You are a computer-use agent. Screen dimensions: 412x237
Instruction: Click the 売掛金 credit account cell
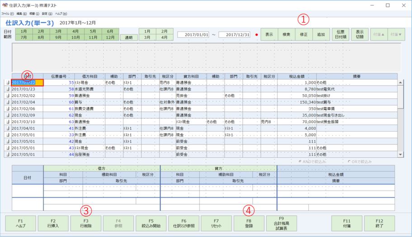(x=191, y=96)
